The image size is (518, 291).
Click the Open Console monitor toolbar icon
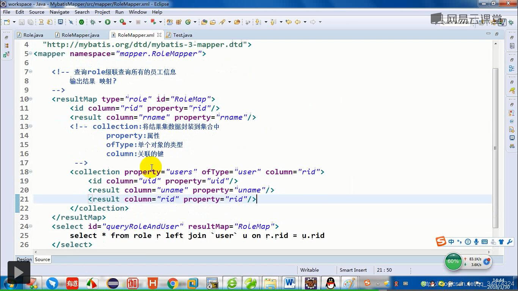60,22
